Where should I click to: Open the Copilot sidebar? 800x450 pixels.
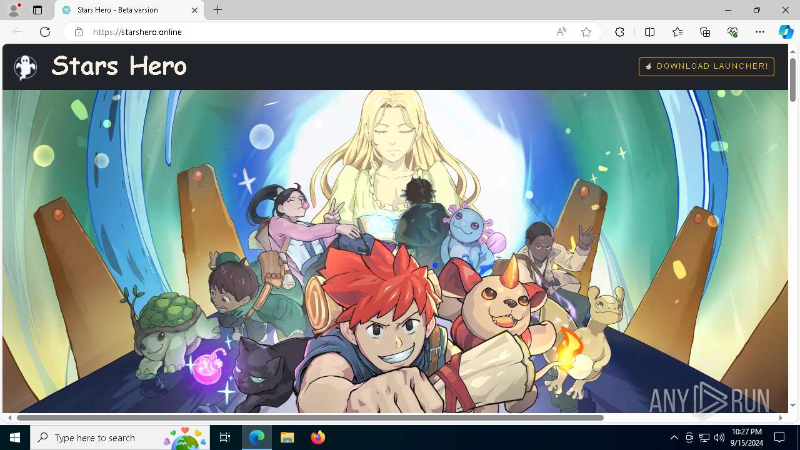point(786,32)
